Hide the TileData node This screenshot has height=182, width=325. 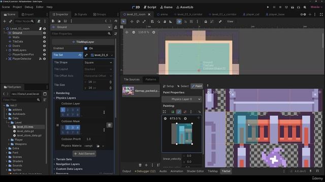(44, 41)
